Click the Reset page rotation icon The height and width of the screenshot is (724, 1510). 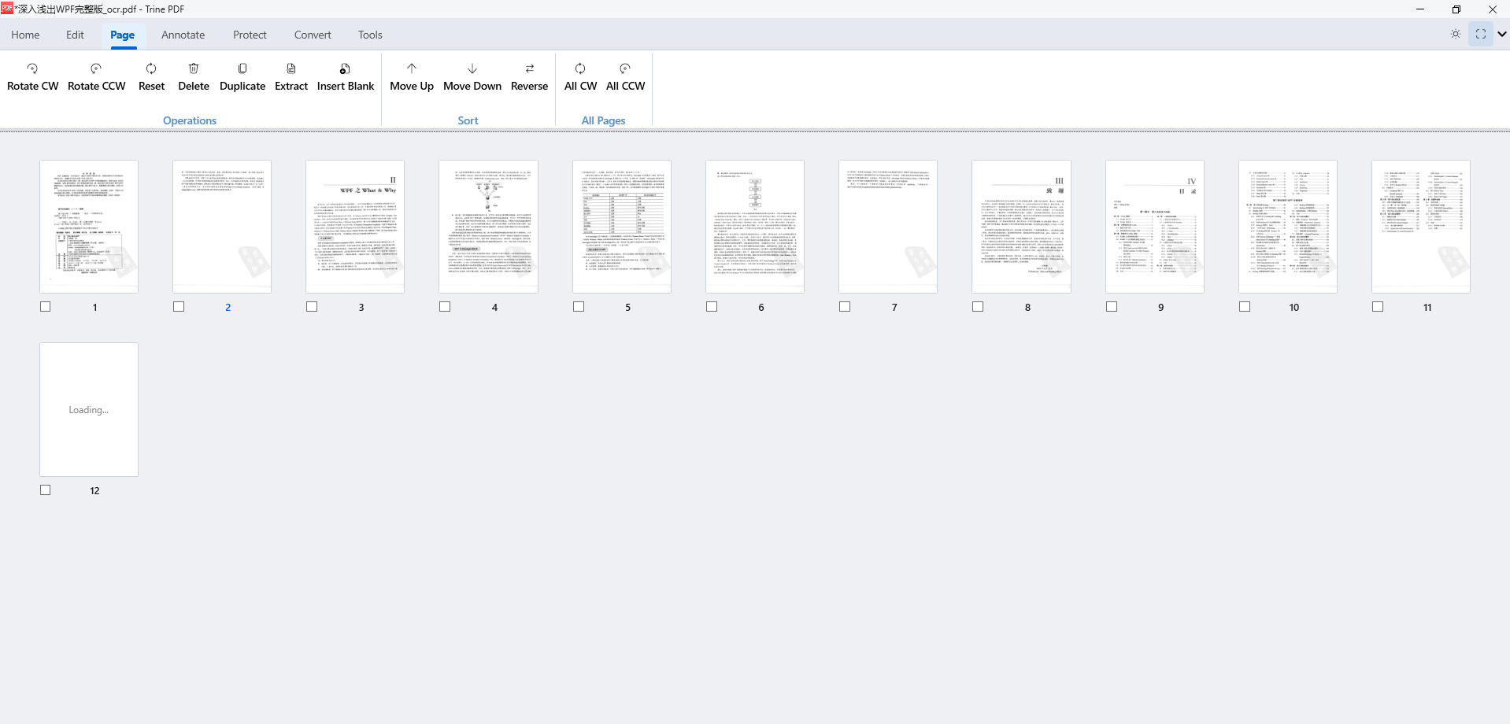tap(151, 68)
